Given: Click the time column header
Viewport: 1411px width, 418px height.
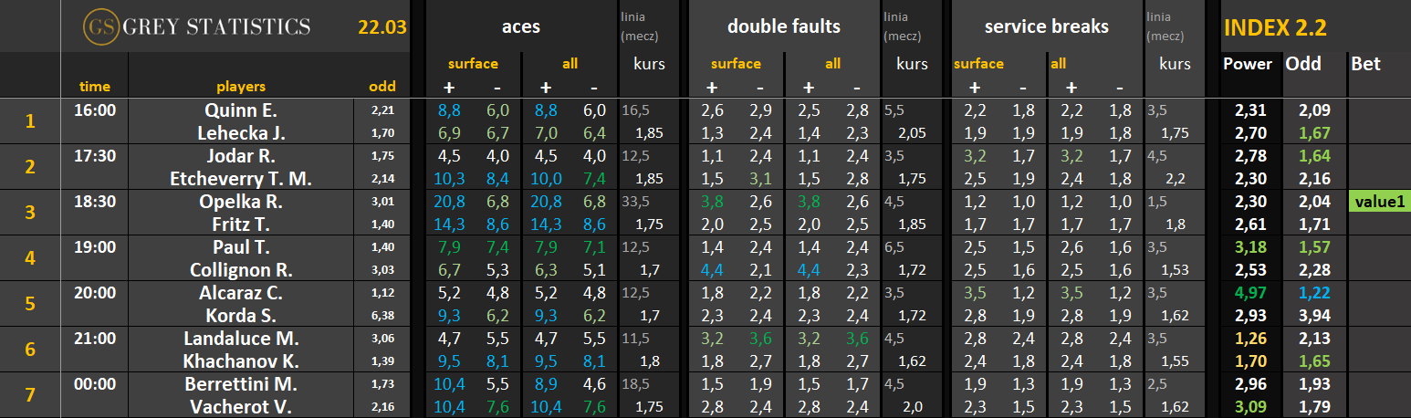Looking at the screenshot, I should [94, 87].
